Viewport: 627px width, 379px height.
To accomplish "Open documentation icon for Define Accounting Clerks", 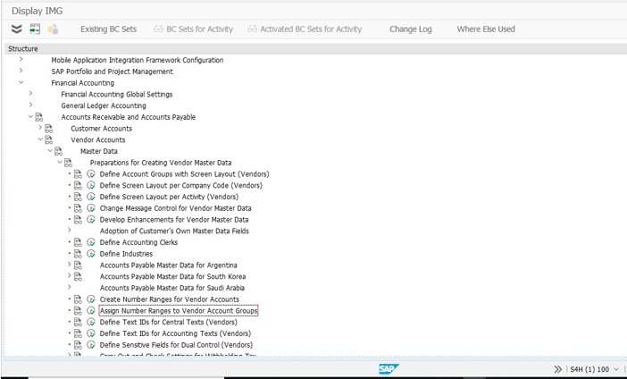I will (x=78, y=242).
